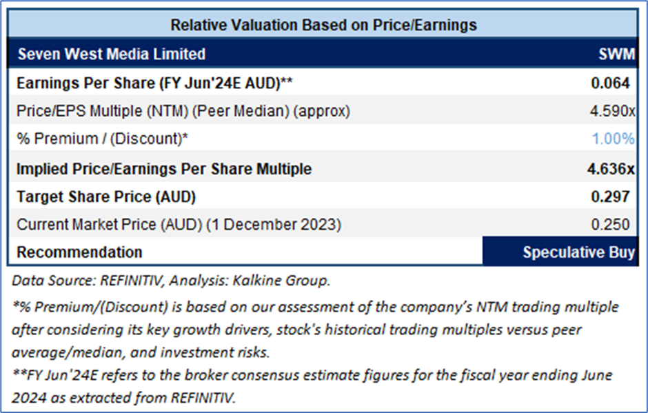
Task: Click the SWM ticker cell
Action: 615,54
